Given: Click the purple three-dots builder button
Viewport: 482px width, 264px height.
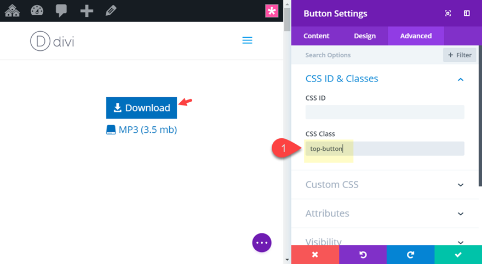Looking at the screenshot, I should [x=262, y=242].
